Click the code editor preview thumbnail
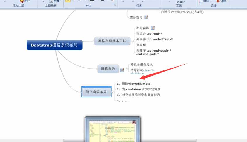Image resolution: width=247 pixels, height=142 pixels. click(x=113, y=131)
